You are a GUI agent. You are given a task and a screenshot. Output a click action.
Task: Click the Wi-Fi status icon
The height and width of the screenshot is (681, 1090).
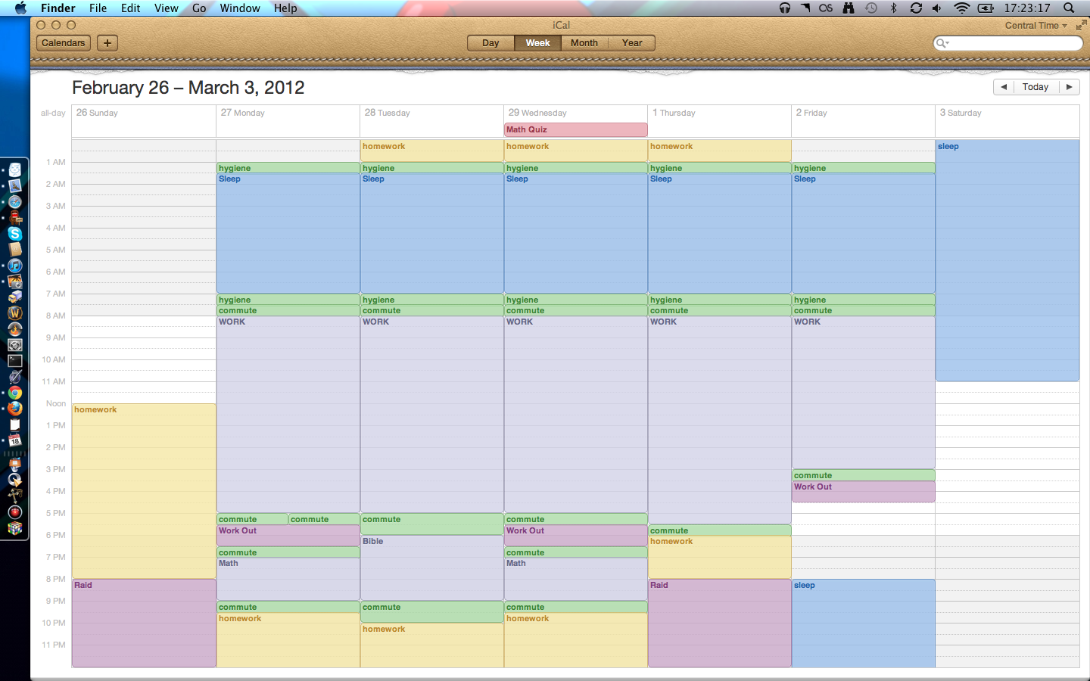tap(961, 8)
